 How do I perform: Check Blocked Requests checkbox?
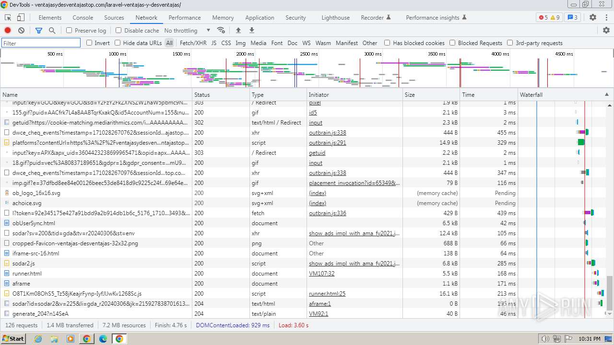point(452,43)
